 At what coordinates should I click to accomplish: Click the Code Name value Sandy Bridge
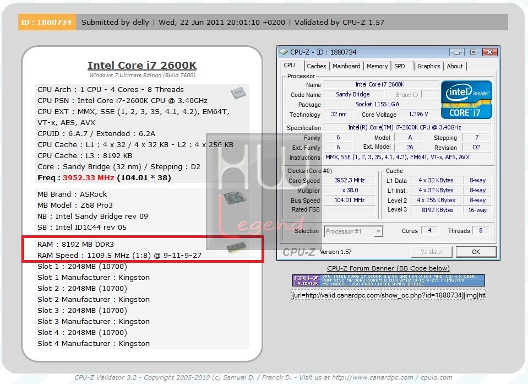point(353,94)
